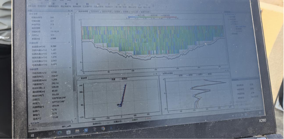Click the red BTM status button
The height and width of the screenshot is (139, 284).
tap(149, 119)
